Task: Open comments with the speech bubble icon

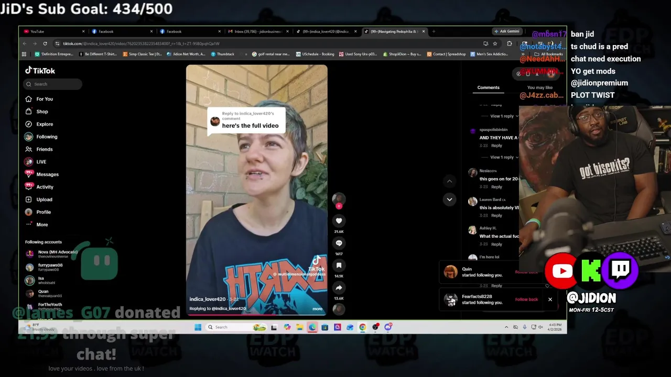Action: coord(339,243)
